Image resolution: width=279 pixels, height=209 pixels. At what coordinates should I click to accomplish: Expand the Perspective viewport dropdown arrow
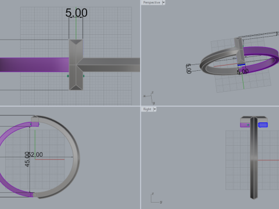pos(163,2)
